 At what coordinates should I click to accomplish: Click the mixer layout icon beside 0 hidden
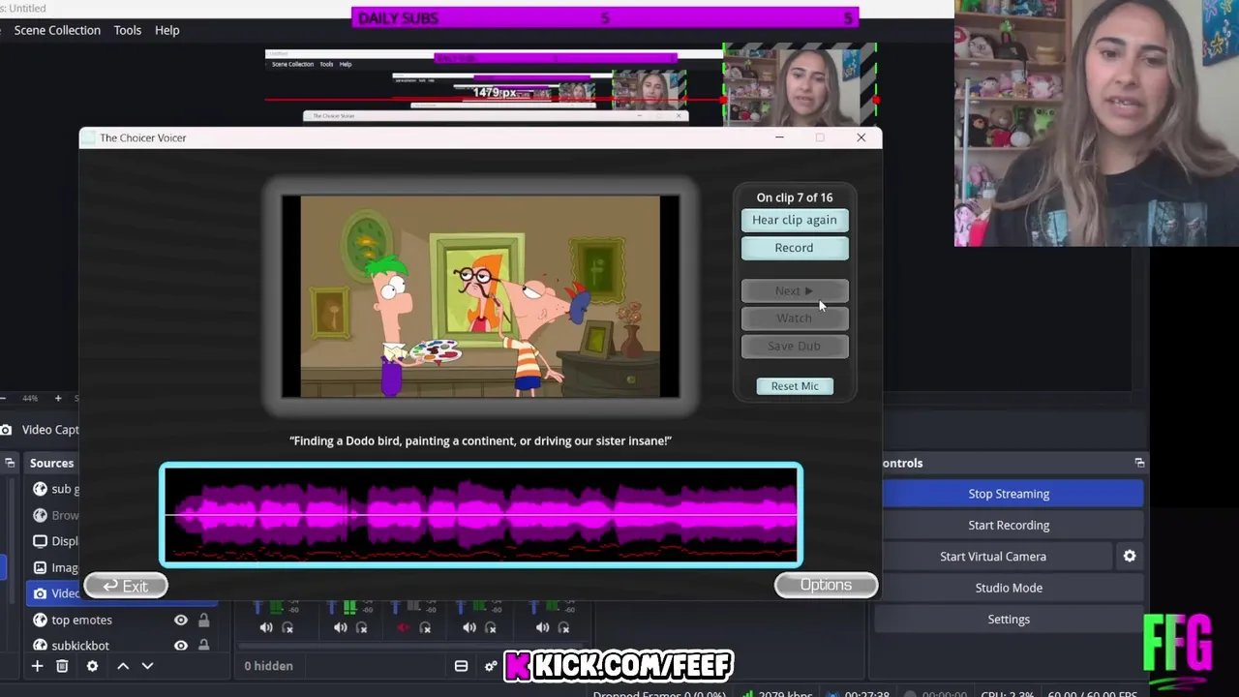(461, 666)
